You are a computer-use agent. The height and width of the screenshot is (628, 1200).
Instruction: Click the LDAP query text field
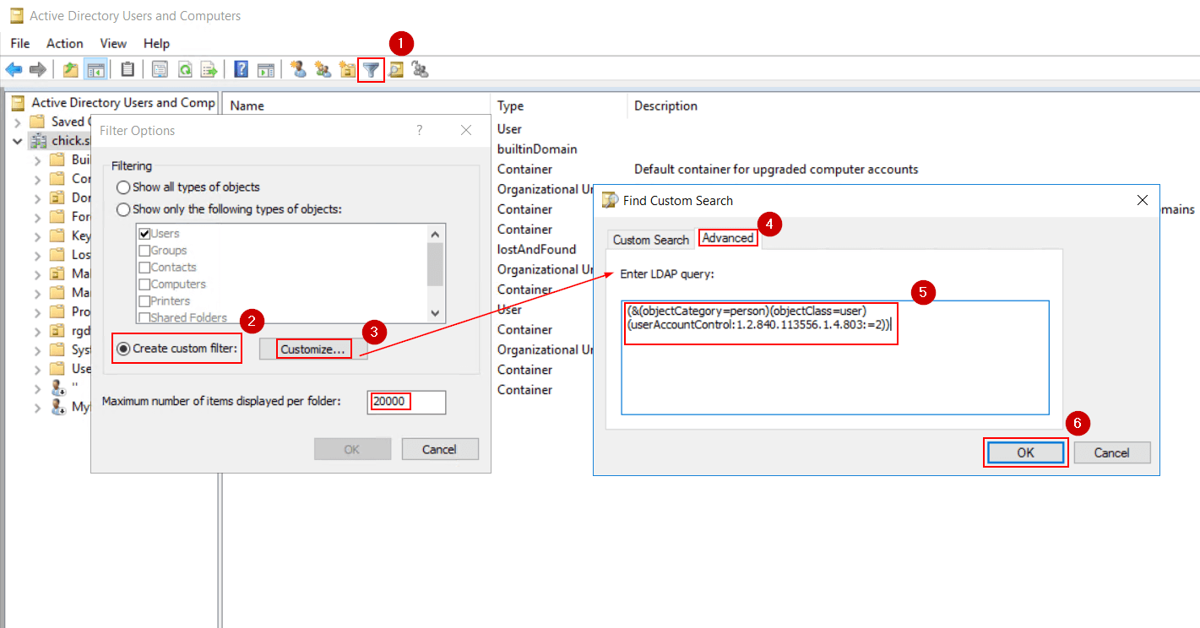(x=835, y=355)
